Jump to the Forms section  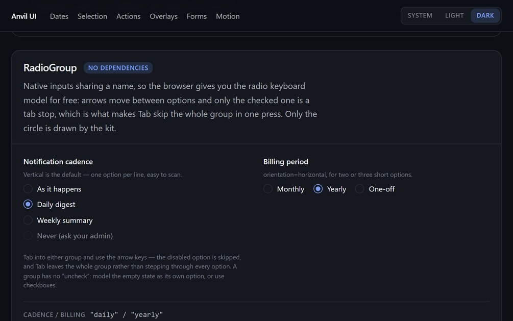click(x=197, y=16)
